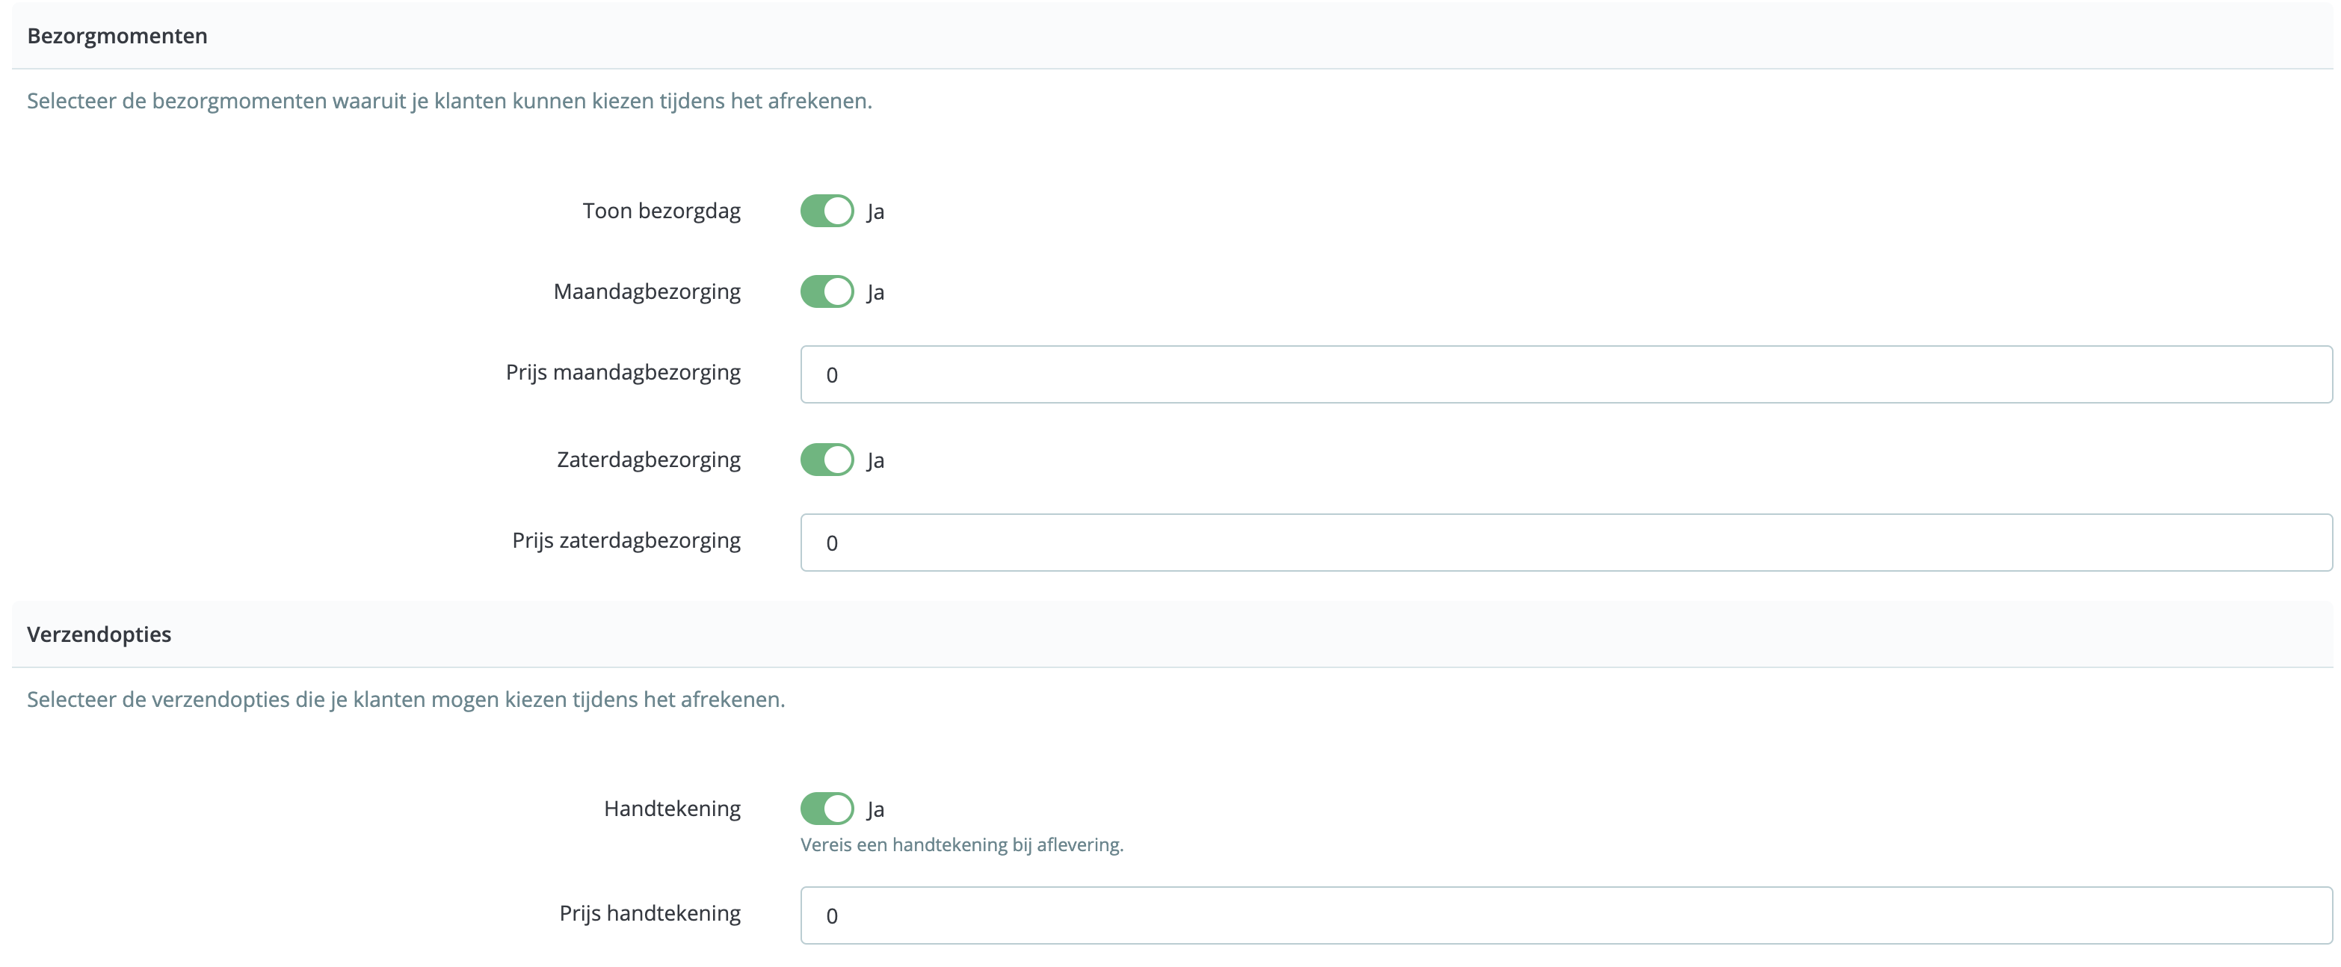Turn off the Zaterdagbezorging switch
The image size is (2341, 967).
[826, 460]
